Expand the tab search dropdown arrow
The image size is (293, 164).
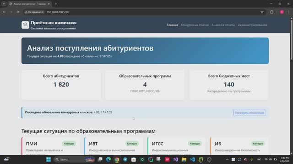pyautogui.click(x=4, y=4)
